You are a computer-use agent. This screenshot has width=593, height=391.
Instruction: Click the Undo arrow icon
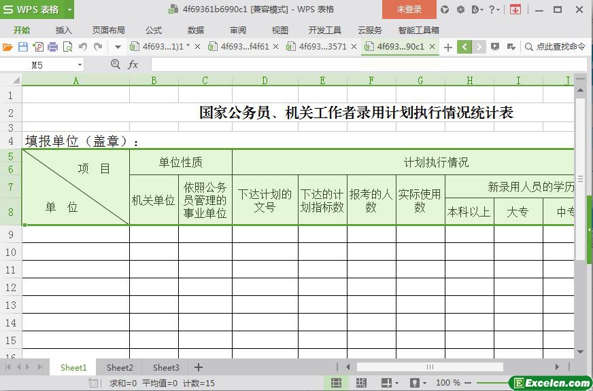[x=83, y=47]
